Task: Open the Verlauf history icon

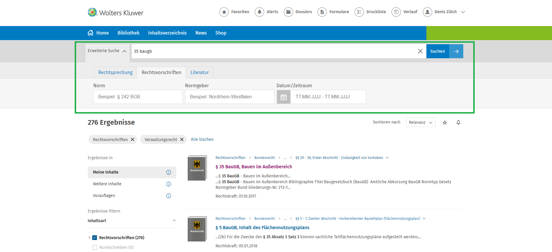Action: [x=396, y=12]
